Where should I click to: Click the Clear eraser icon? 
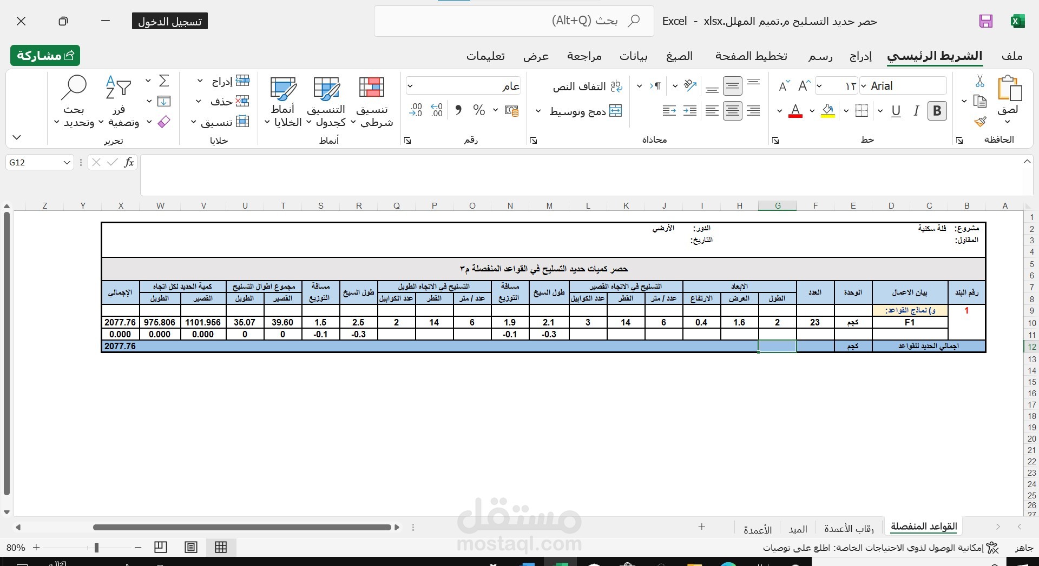coord(164,122)
